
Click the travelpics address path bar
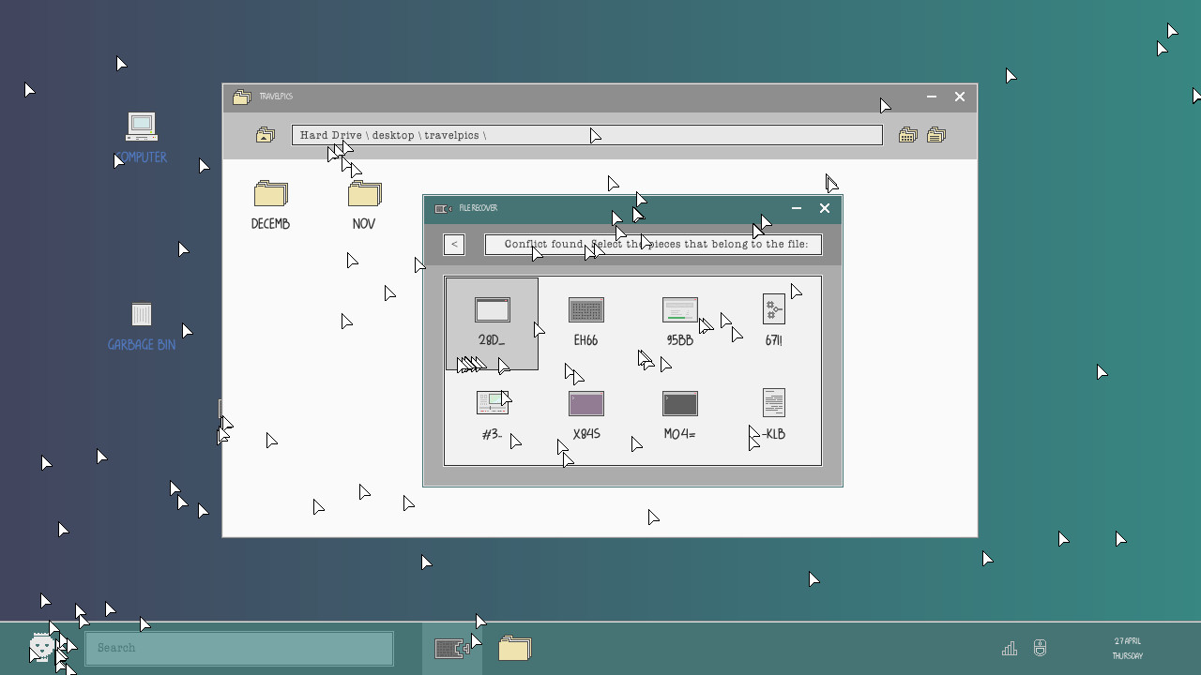(x=587, y=135)
